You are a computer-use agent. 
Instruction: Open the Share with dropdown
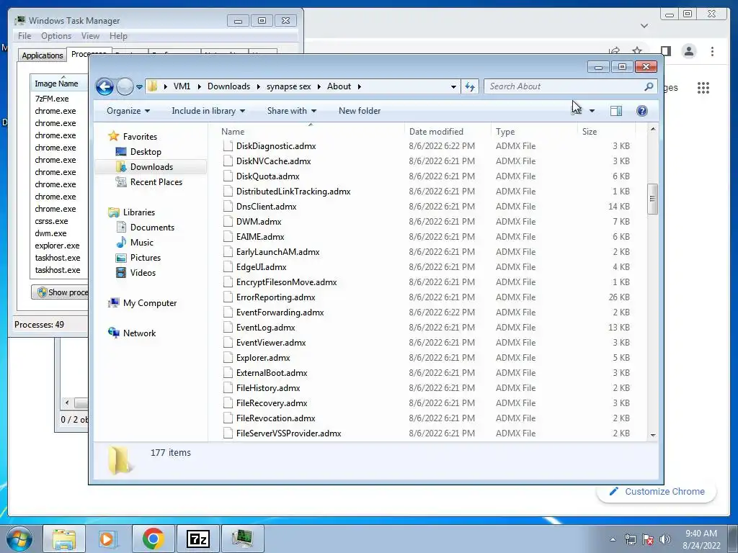tap(291, 111)
